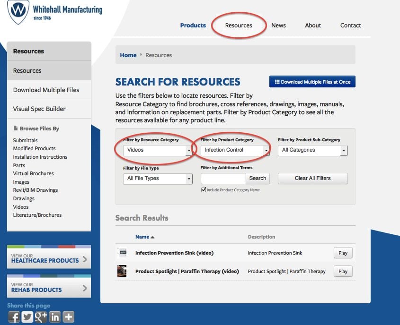Toggle Include Product Category Name checkbox
The image size is (400, 325).
204,189
